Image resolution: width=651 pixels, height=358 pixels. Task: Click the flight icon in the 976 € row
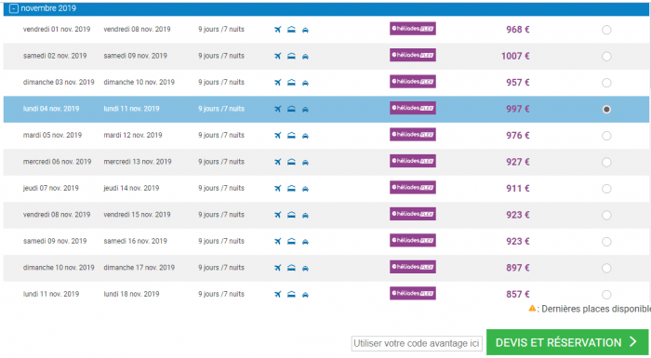pos(278,136)
